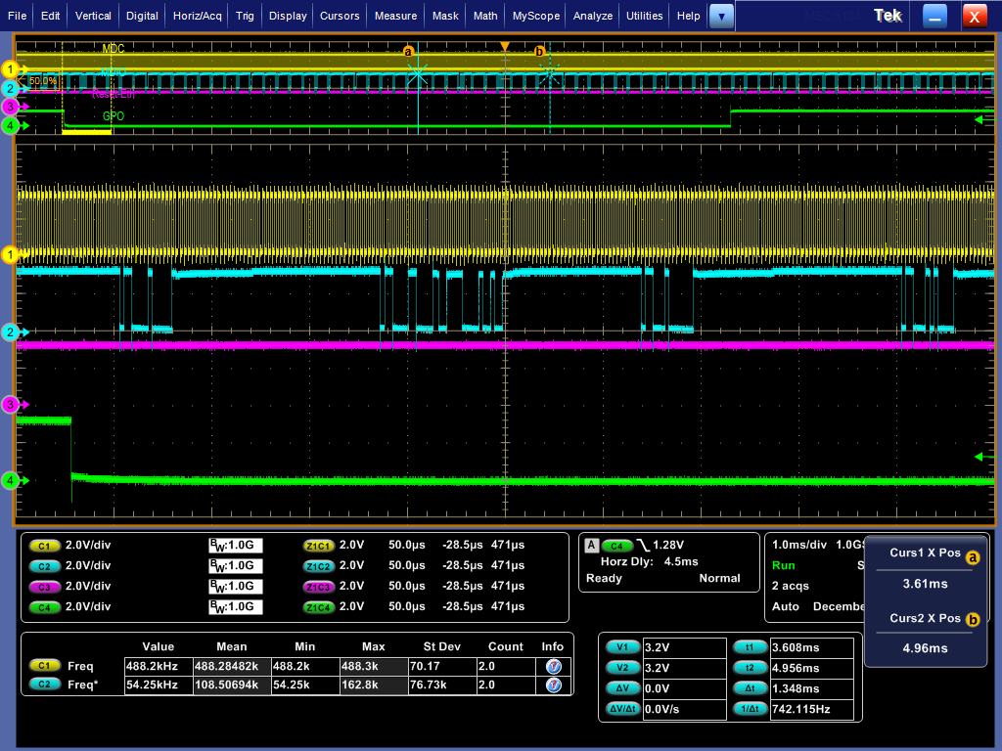Open the BW:1.0G bandwidth selector for C1

coord(235,547)
